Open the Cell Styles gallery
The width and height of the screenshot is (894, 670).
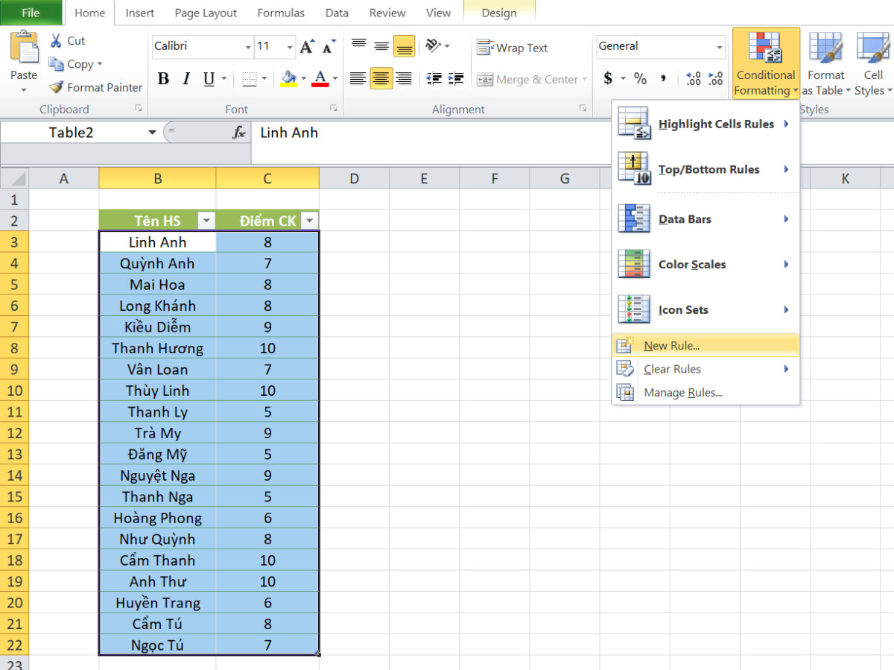pos(872,63)
